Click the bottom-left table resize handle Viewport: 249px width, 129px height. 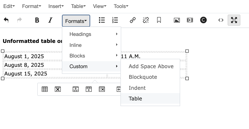(3, 78)
